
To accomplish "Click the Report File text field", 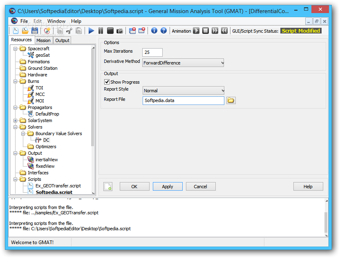I will coord(183,100).
